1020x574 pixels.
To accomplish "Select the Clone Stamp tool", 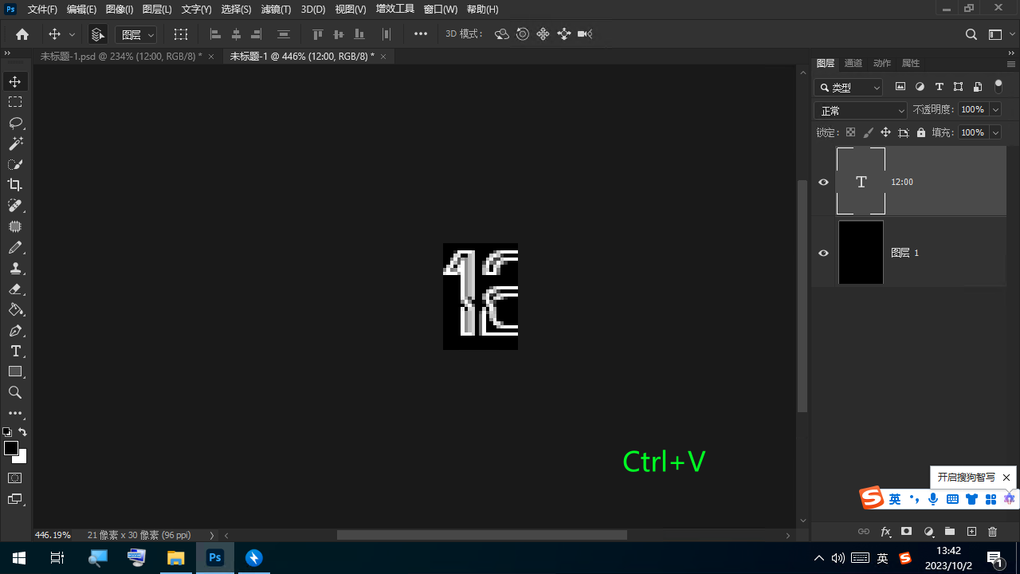I will pos(15,268).
